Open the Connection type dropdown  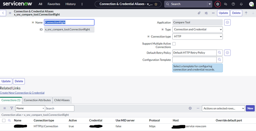pos(197,37)
